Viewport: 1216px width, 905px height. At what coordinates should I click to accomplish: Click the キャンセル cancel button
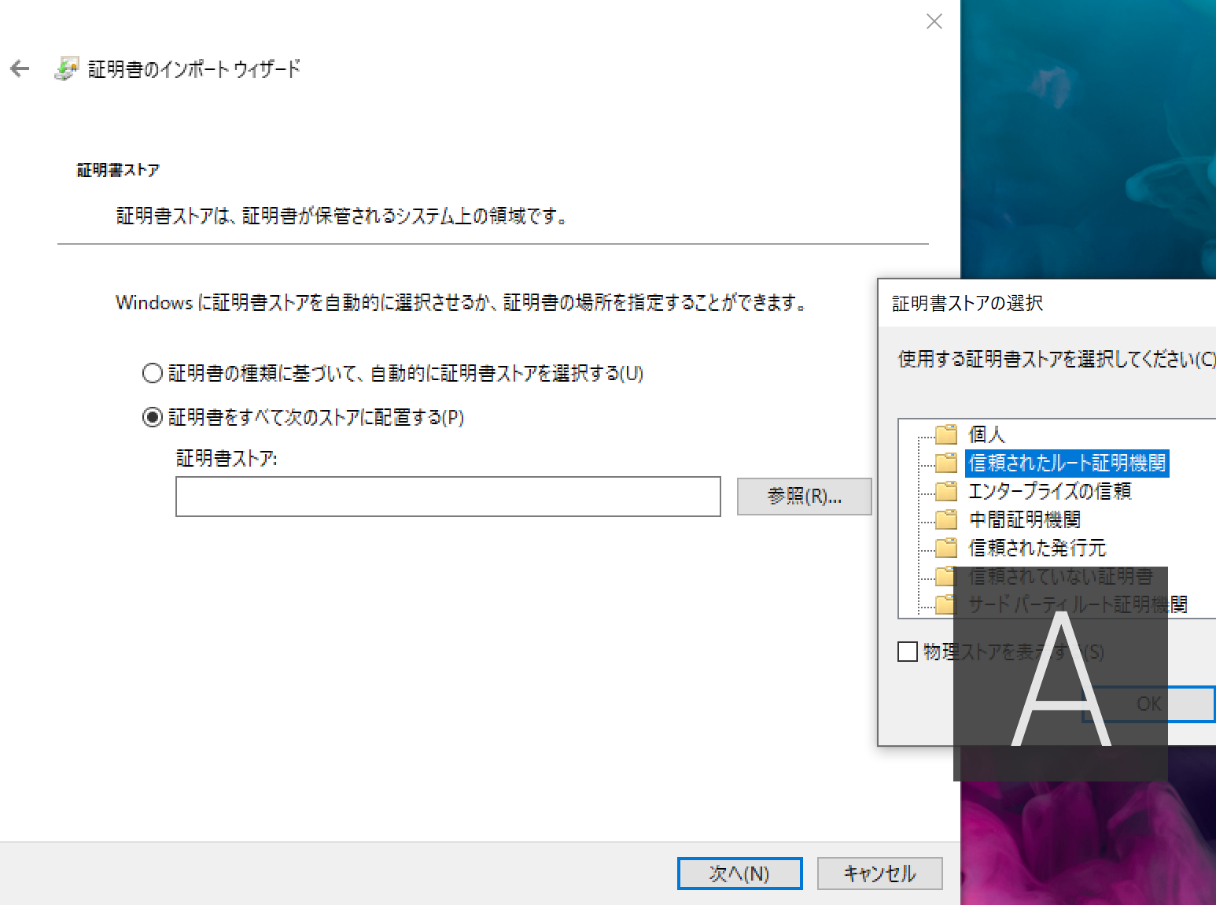coord(880,874)
